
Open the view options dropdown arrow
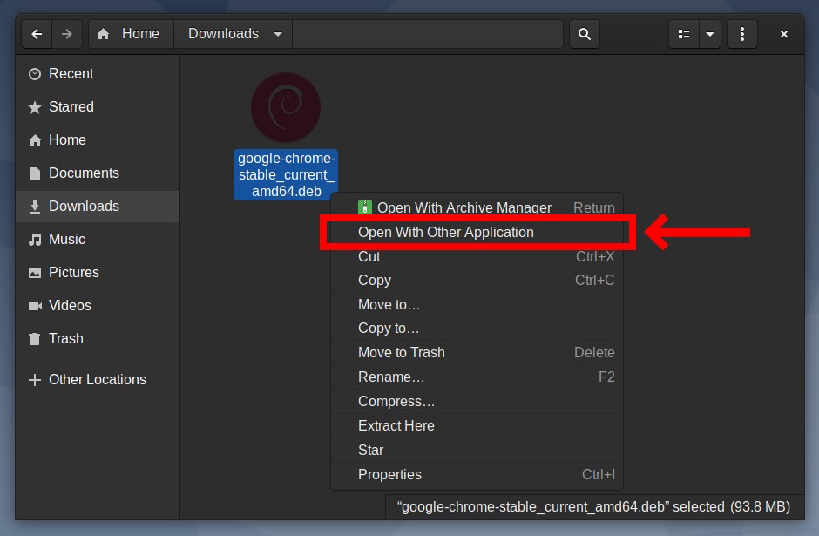(710, 34)
